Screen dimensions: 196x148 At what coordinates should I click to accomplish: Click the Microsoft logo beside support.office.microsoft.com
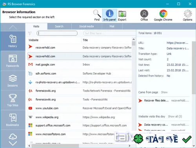pos(30,125)
